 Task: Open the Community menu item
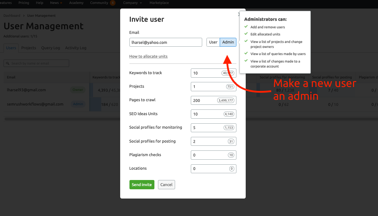99,2
